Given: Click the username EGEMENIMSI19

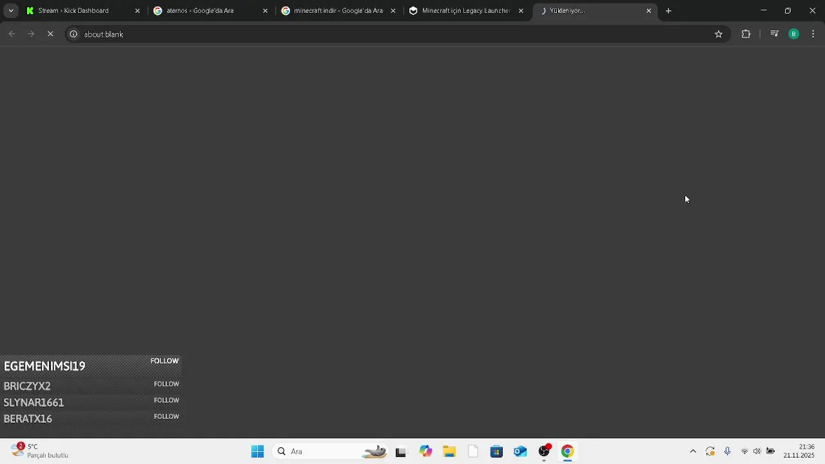Looking at the screenshot, I should [44, 366].
